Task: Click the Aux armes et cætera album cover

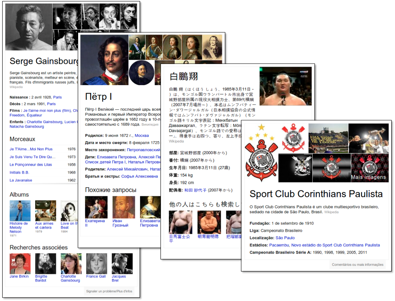Action: [46, 211]
